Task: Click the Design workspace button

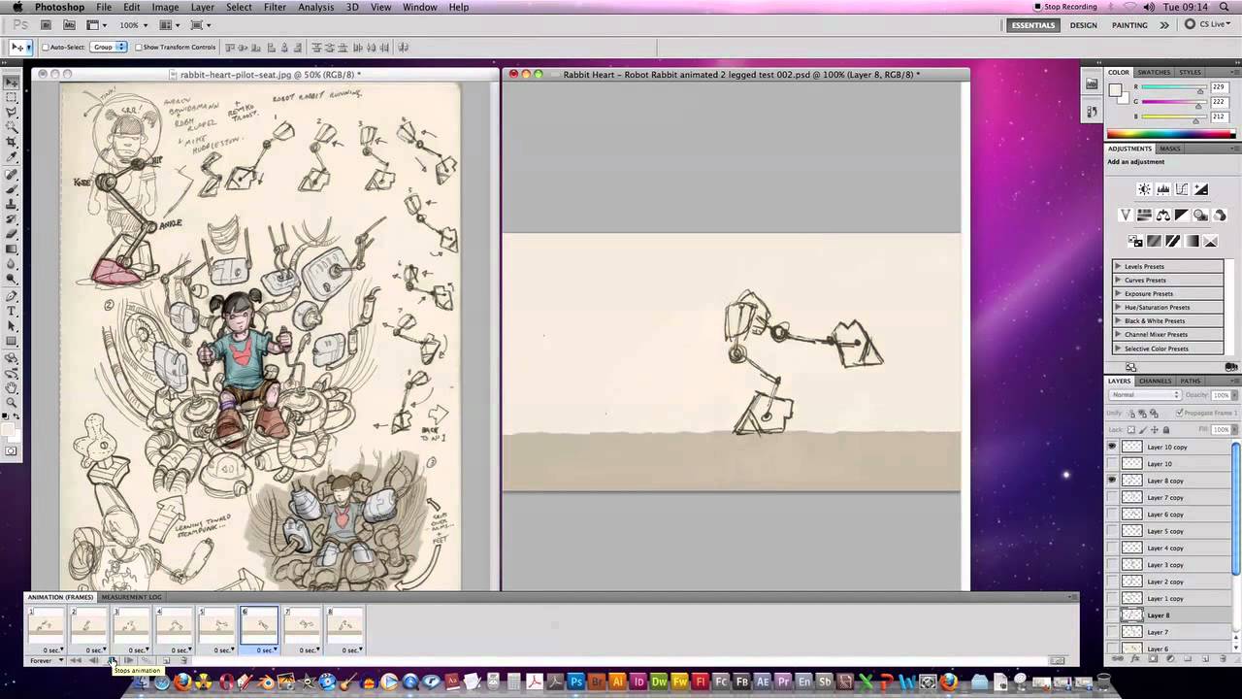Action: click(1084, 25)
